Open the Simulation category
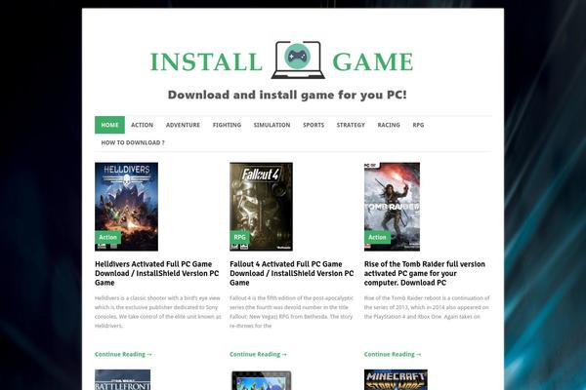 point(272,125)
